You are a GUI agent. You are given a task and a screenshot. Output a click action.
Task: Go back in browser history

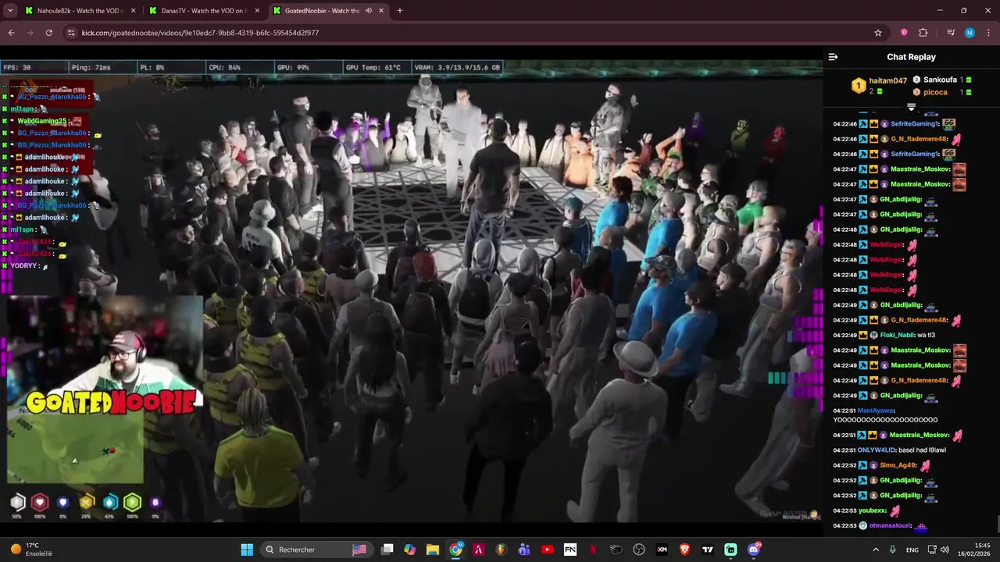coord(11,33)
